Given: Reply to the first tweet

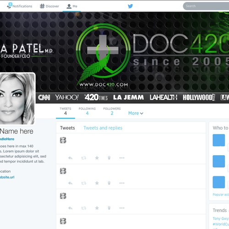Looking at the screenshot, I should [x=70, y=158].
